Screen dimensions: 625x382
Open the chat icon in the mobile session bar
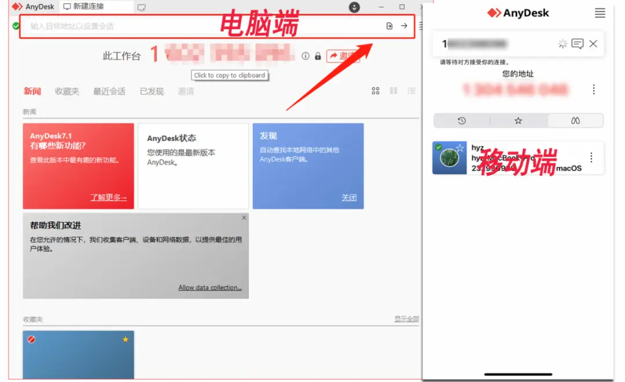pos(579,43)
